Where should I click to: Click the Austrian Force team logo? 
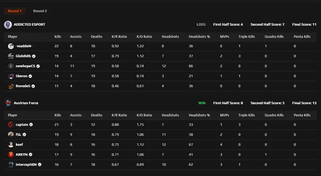pos(8,103)
